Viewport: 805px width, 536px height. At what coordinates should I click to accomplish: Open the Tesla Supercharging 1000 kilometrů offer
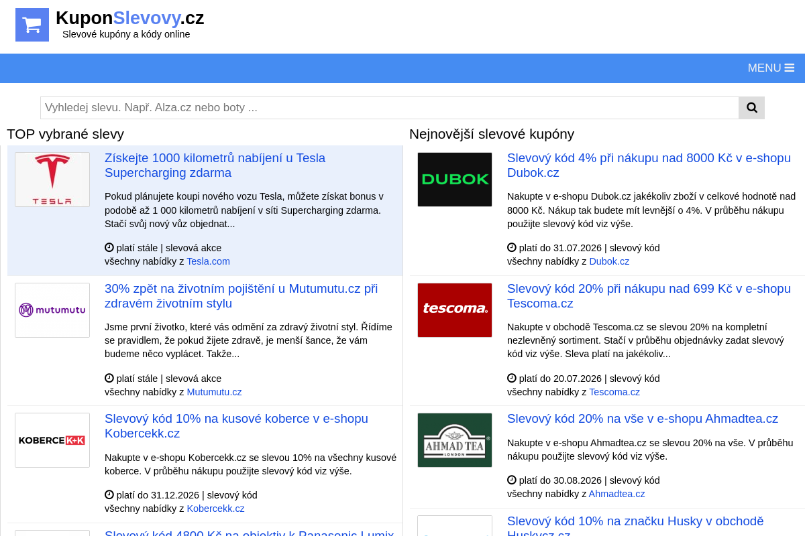pos(215,165)
